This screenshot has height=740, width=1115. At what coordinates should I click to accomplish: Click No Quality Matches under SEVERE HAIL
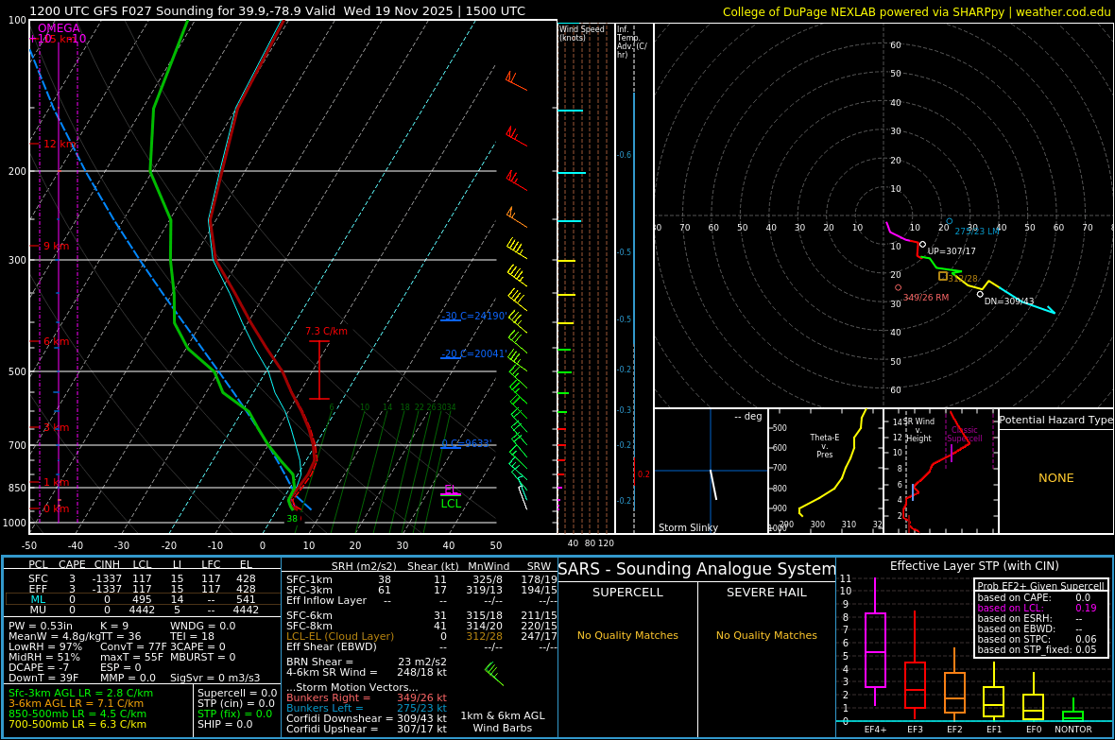click(766, 635)
